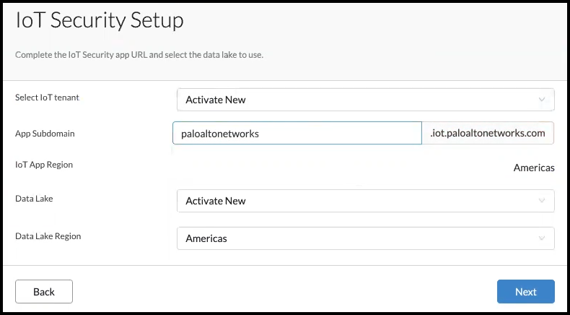Click the Data Lake Region chevron arrow
The width and height of the screenshot is (570, 315).
click(542, 238)
